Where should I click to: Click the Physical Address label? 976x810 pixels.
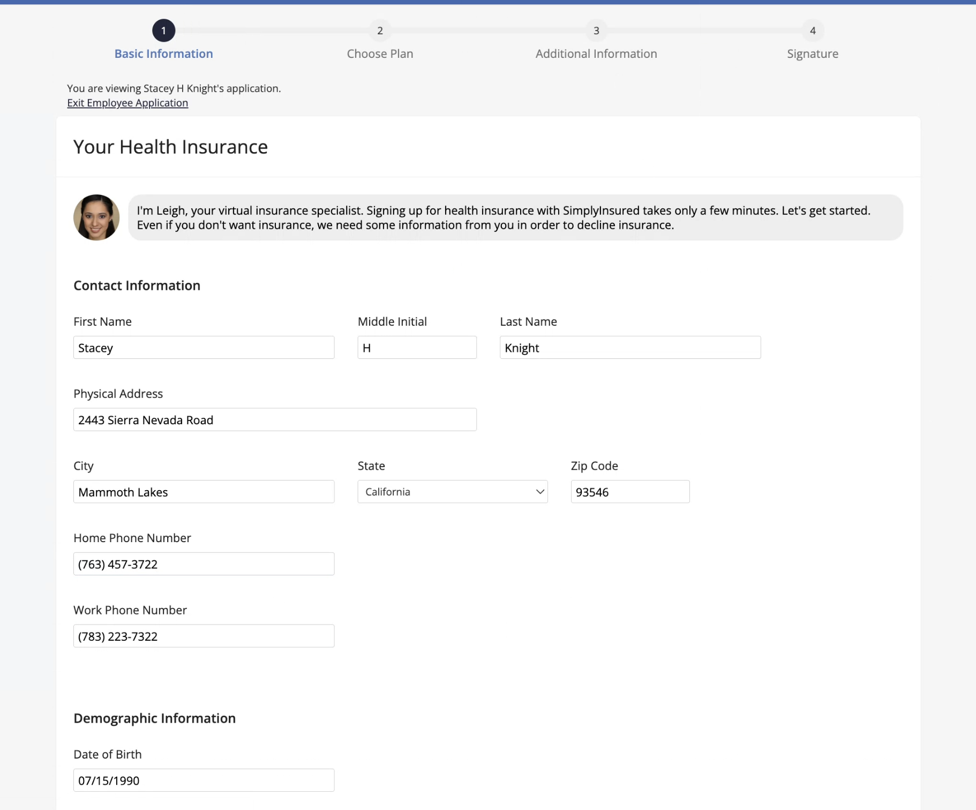tap(118, 394)
